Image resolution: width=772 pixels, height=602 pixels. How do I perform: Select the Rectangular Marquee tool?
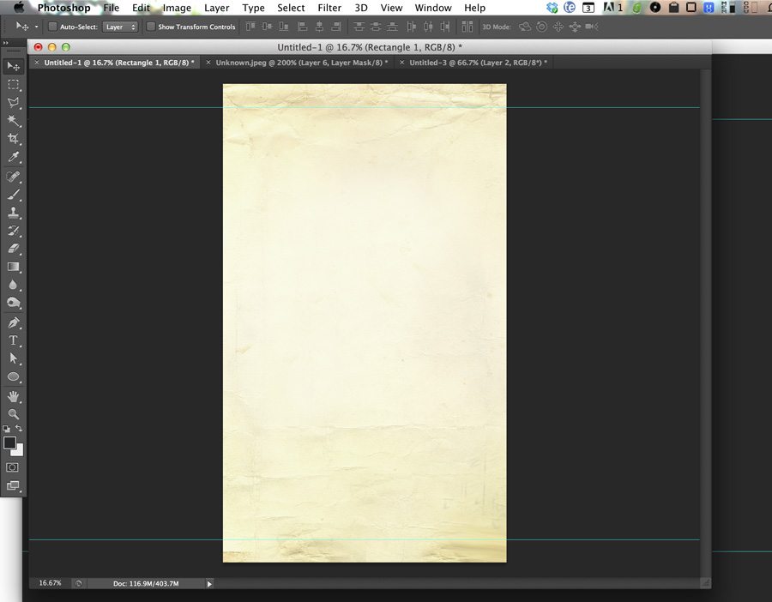pos(13,85)
